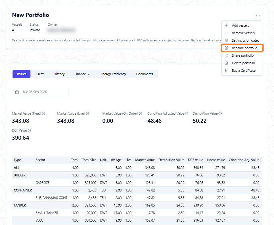Image resolution: width=274 pixels, height=225 pixels.
Task: Click the Demolition Value column header
Action: 171,160
